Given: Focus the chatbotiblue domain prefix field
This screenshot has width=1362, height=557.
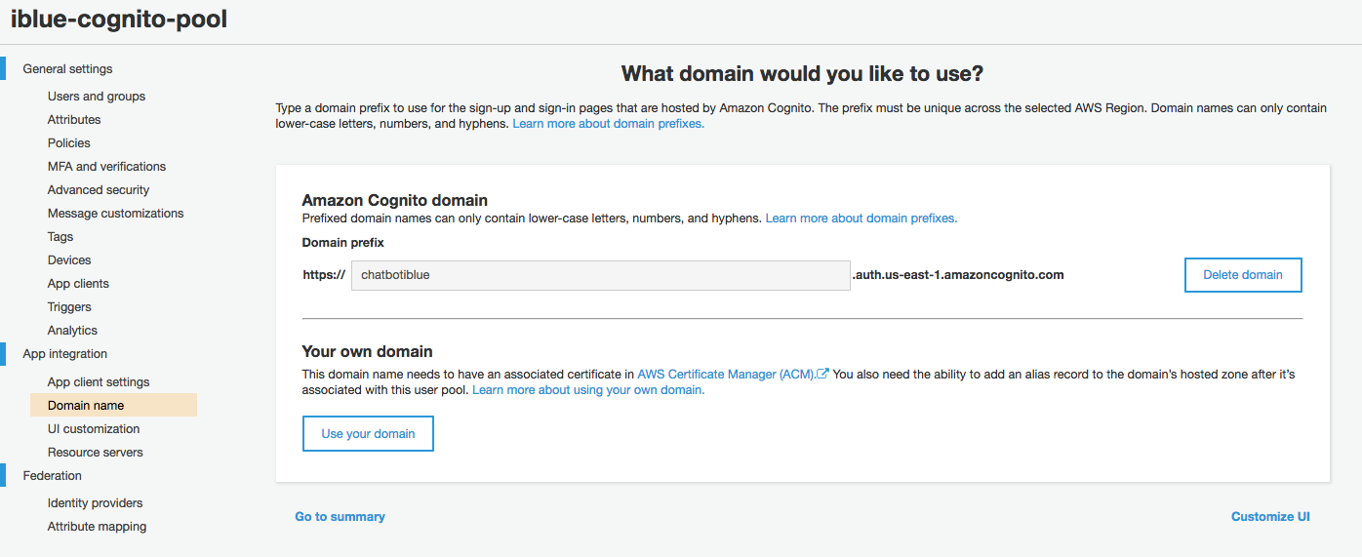Looking at the screenshot, I should 601,275.
